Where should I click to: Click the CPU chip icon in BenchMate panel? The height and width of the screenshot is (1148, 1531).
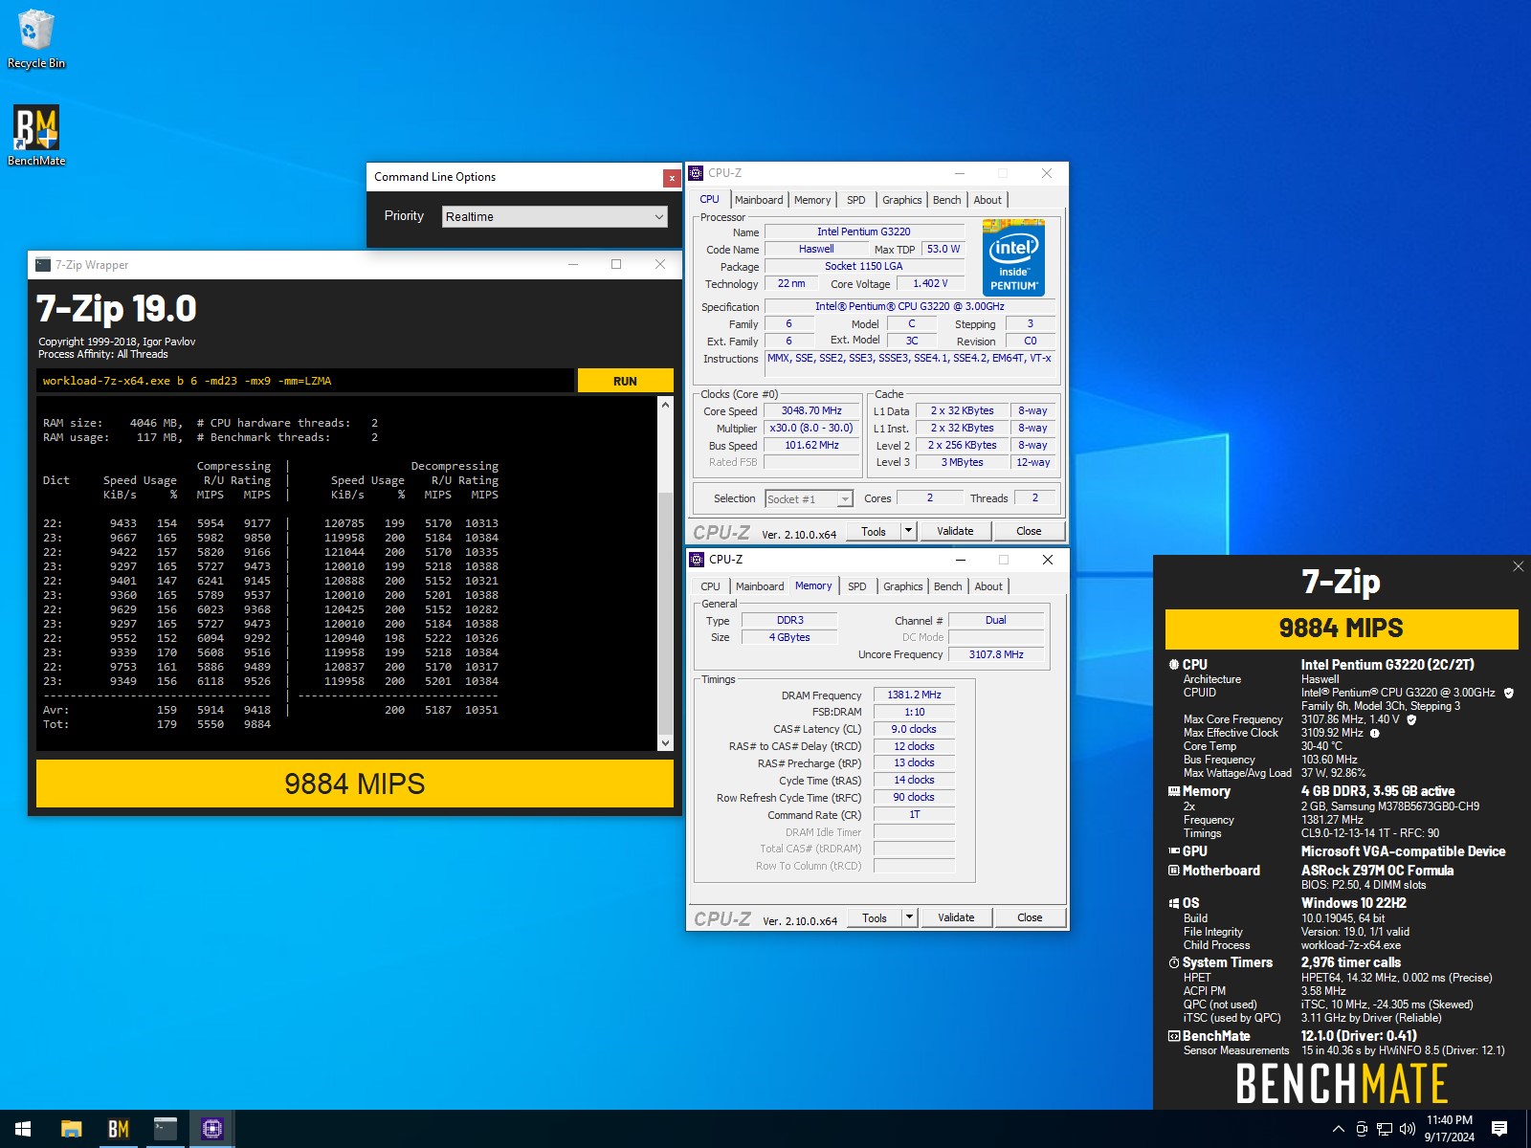click(x=1173, y=664)
